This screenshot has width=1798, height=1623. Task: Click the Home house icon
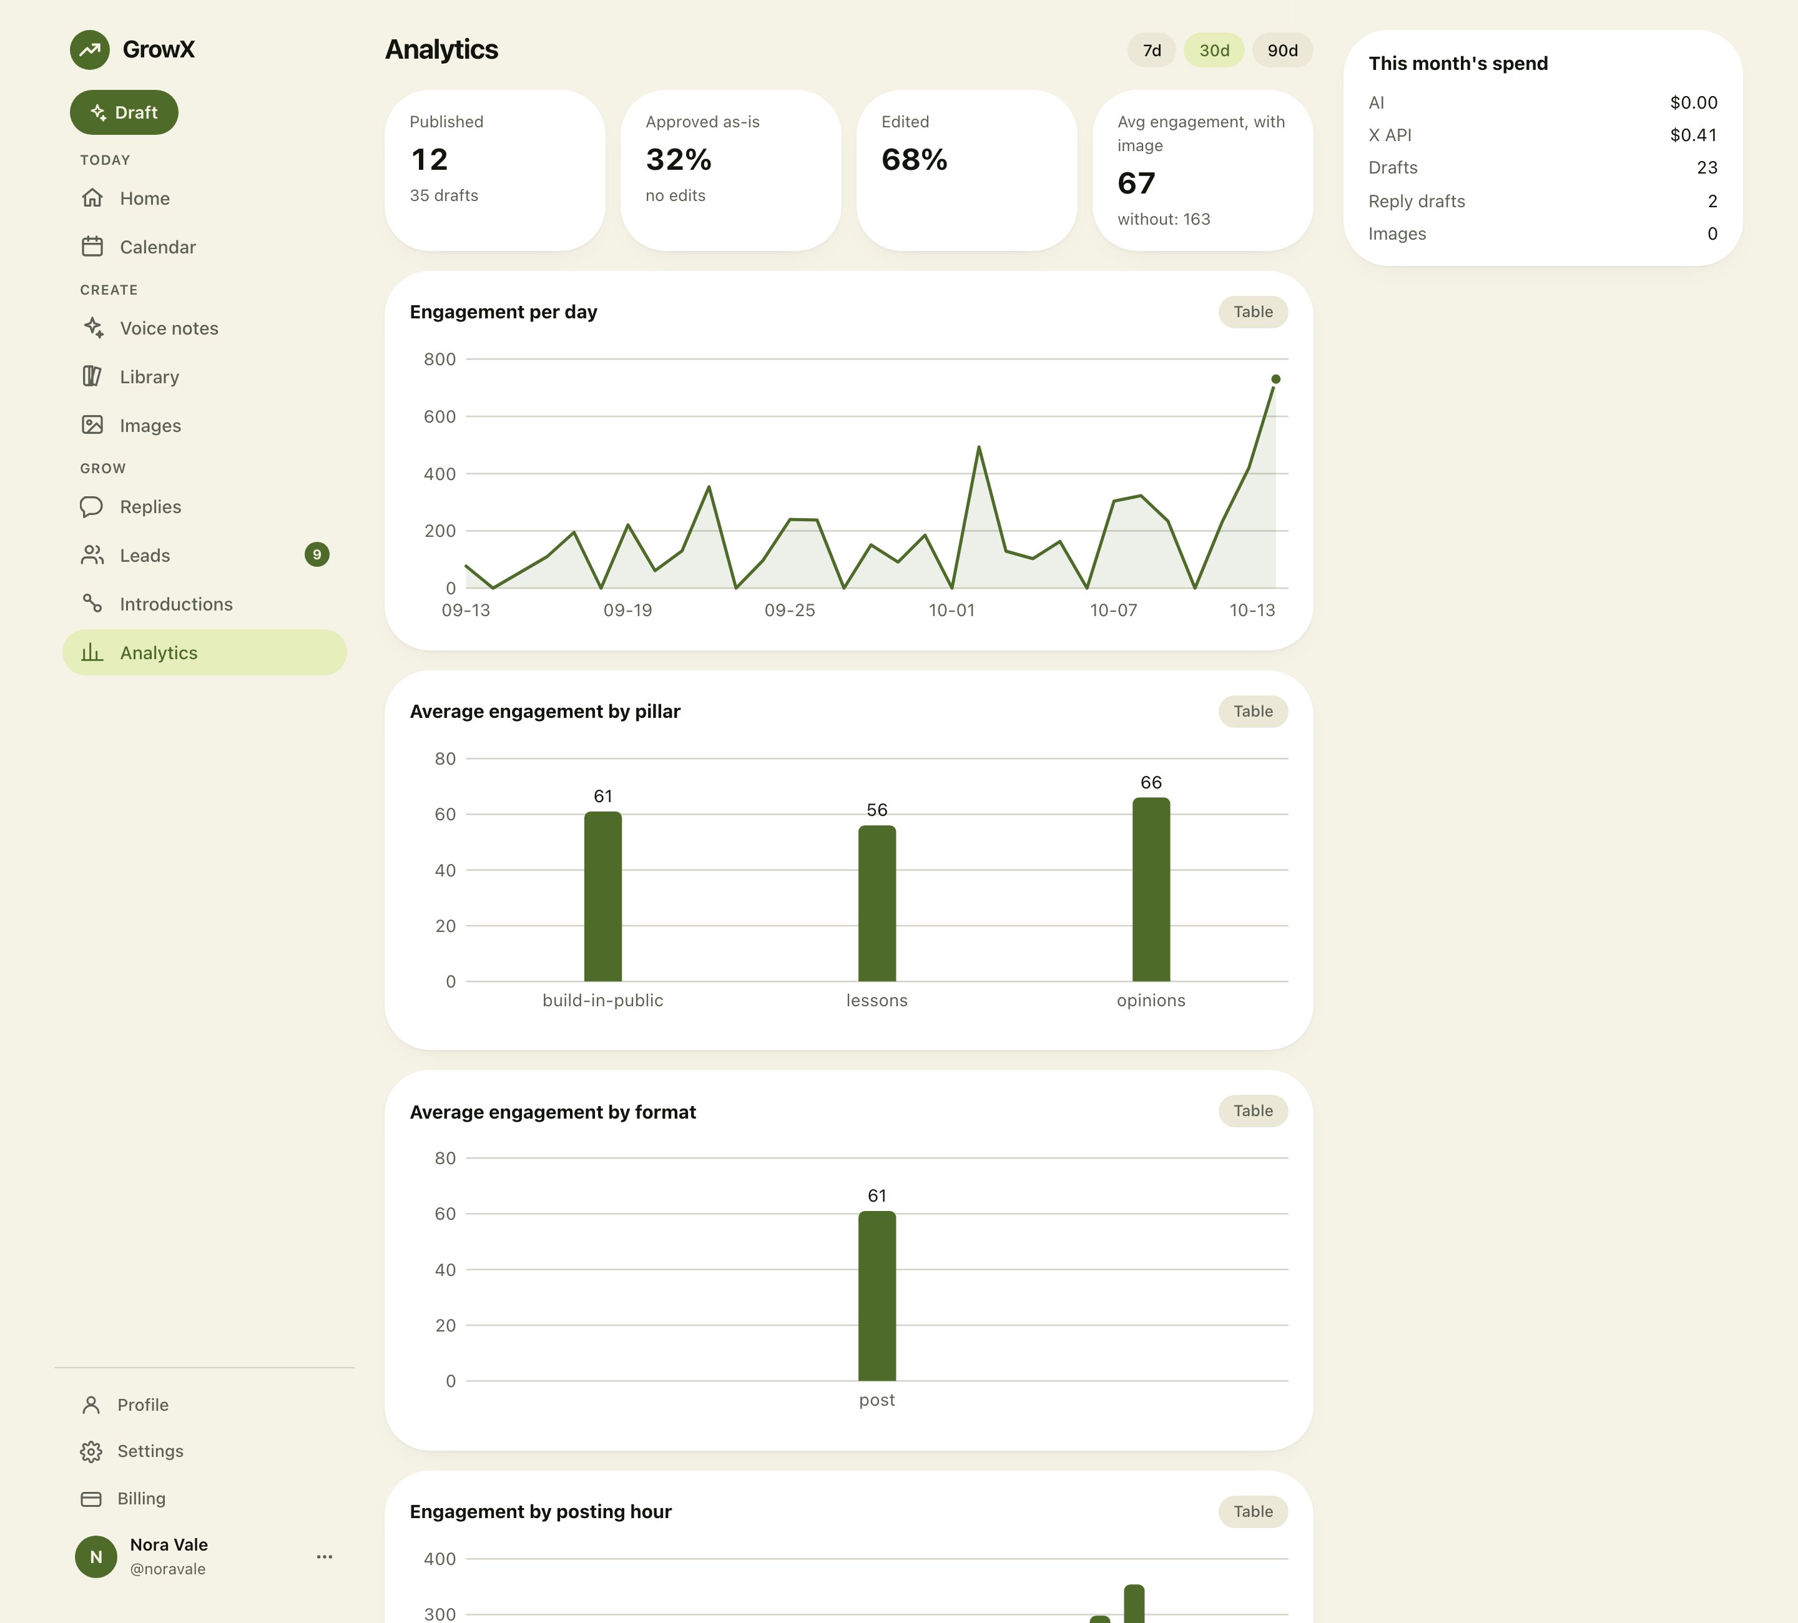(92, 198)
